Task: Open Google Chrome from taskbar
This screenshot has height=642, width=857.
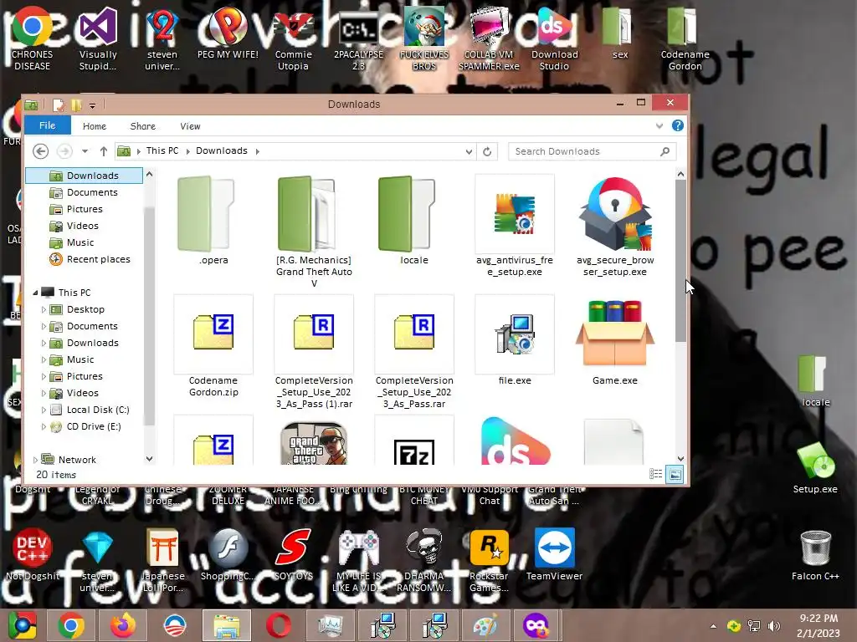Action: pyautogui.click(x=71, y=625)
